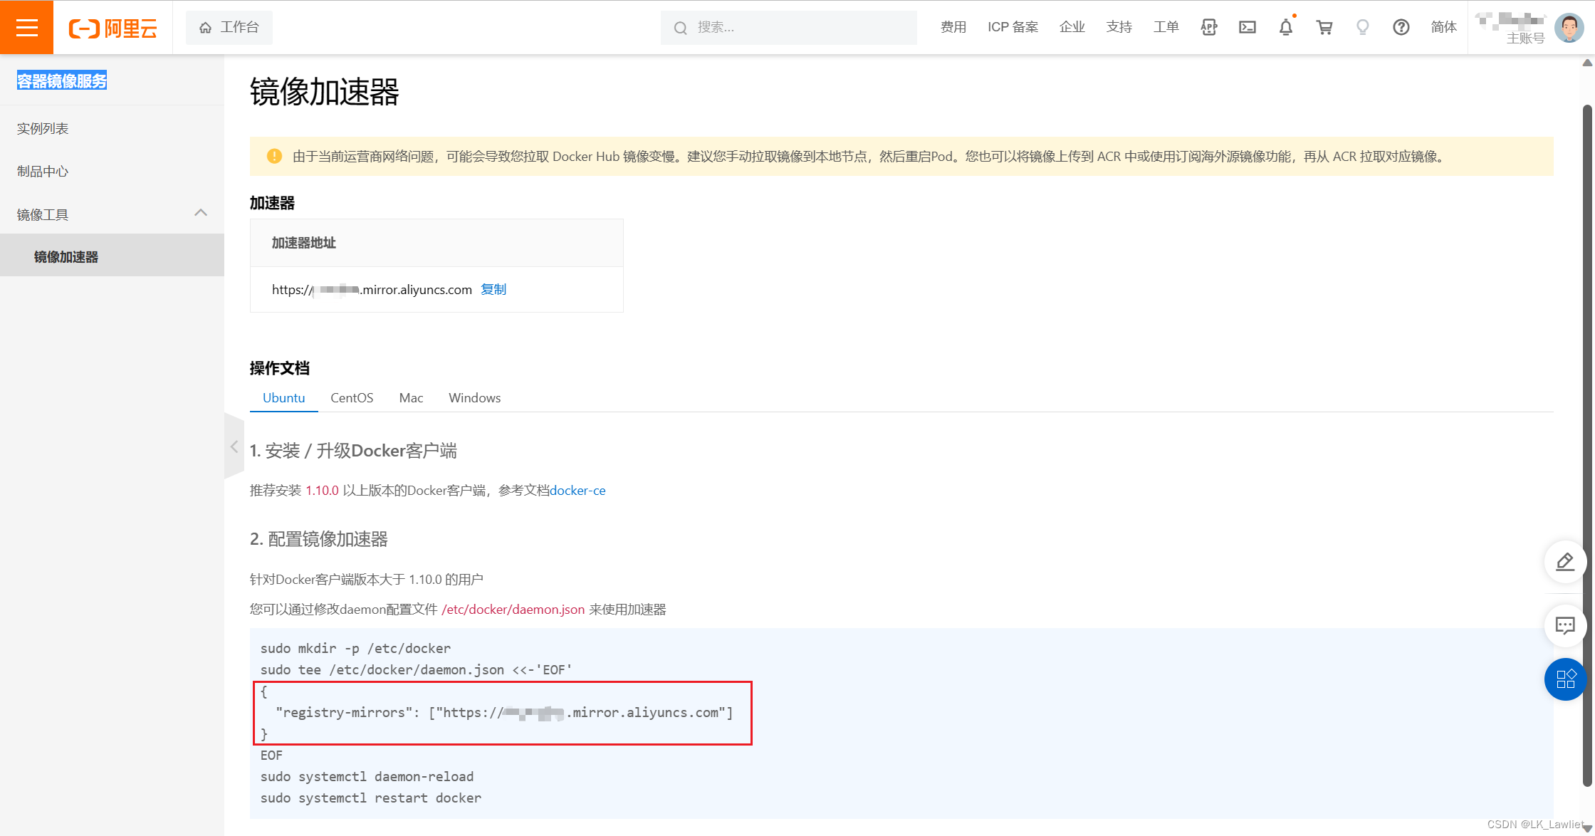Image resolution: width=1595 pixels, height=836 pixels.
Task: Click the home workbench icon
Action: click(x=202, y=26)
